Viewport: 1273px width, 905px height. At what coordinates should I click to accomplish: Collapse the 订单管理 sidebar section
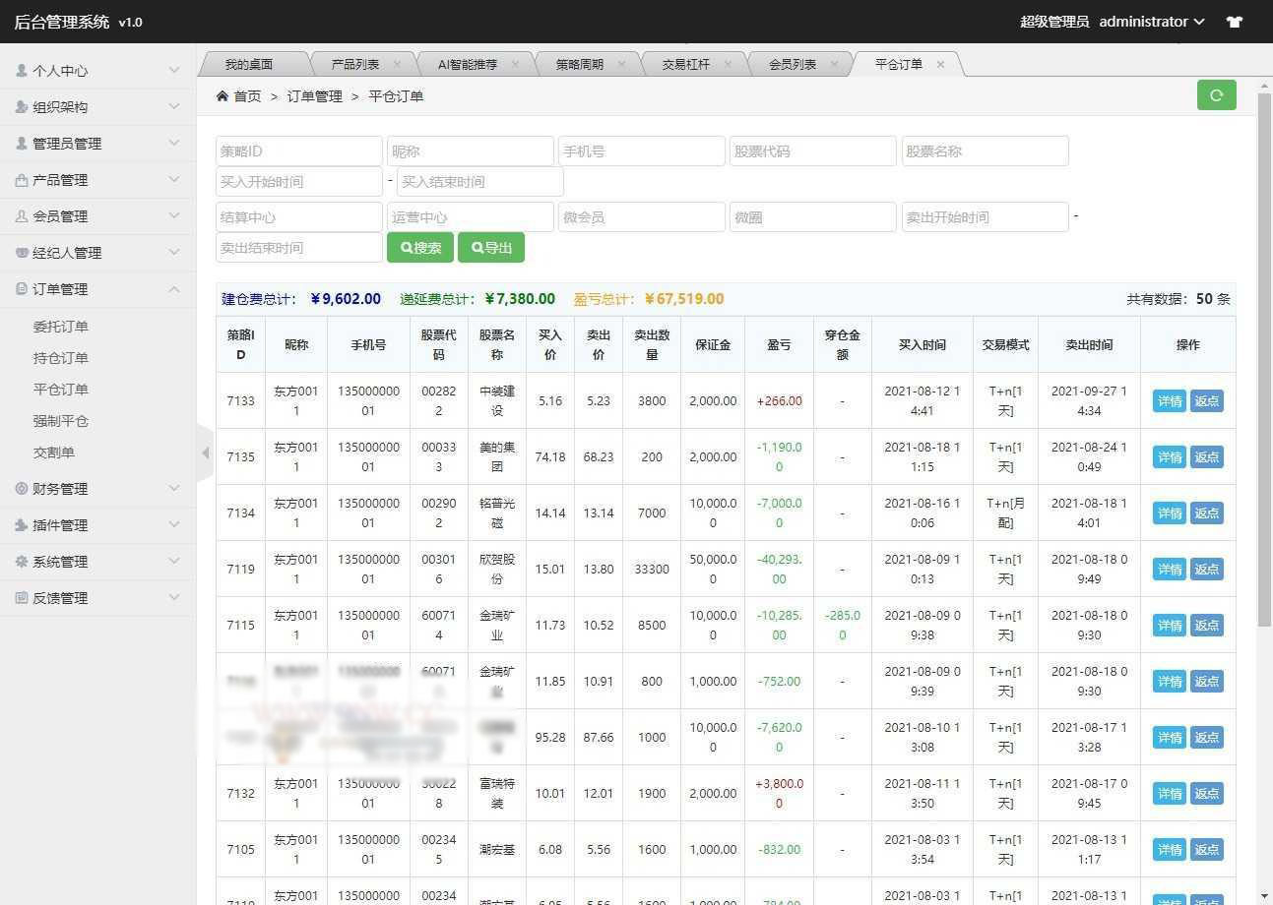97,289
